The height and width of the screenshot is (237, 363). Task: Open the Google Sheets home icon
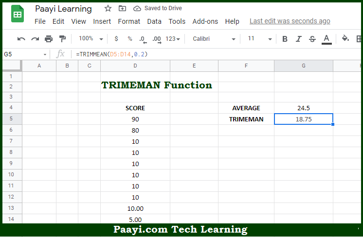pyautogui.click(x=18, y=14)
